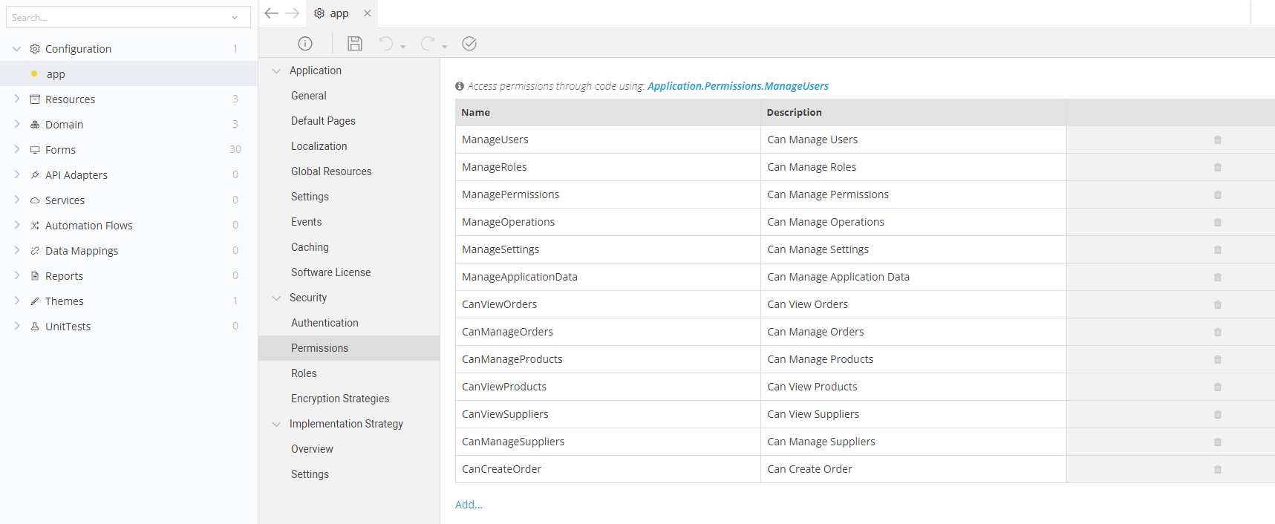Image resolution: width=1275 pixels, height=524 pixels.
Task: Click the Save icon in toolbar
Action: [355, 44]
